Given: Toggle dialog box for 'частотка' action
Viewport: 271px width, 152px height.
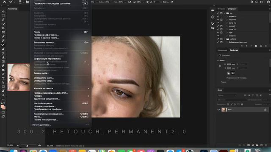Looking at the screenshot, I should (x=221, y=20).
